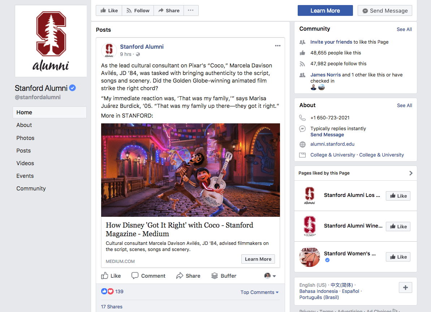Click the phone icon in the About section
The width and height of the screenshot is (431, 312).
point(302,118)
